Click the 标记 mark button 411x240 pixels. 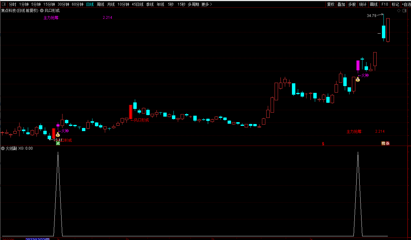click(x=395, y=4)
